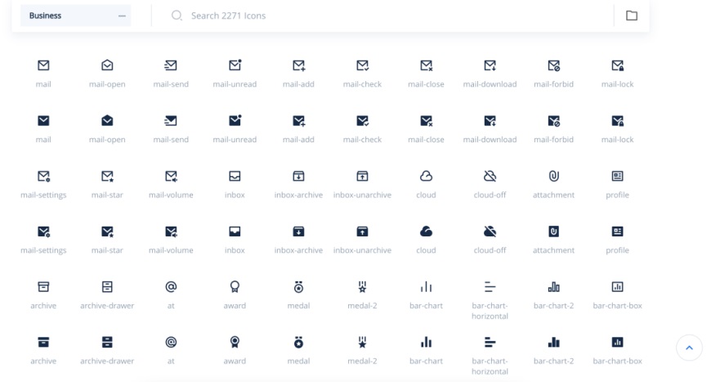Click the Search 2271 Icons field
The width and height of the screenshot is (711, 382).
[x=384, y=16]
